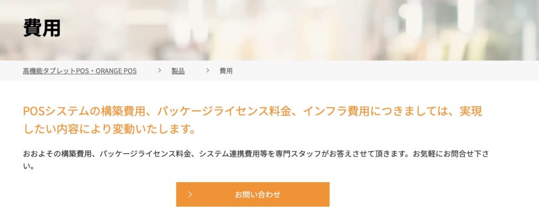Viewport: 539px width, 222px height.
Task: Click the word ORANGE POS in breadcrumb
Action: tap(116, 71)
